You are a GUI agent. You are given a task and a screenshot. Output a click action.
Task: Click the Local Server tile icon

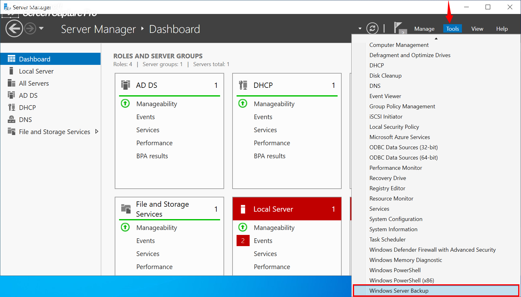(x=243, y=209)
